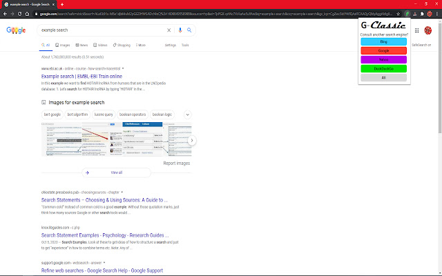Submit search with the magnifier icon
The image size is (442, 276).
click(189, 30)
